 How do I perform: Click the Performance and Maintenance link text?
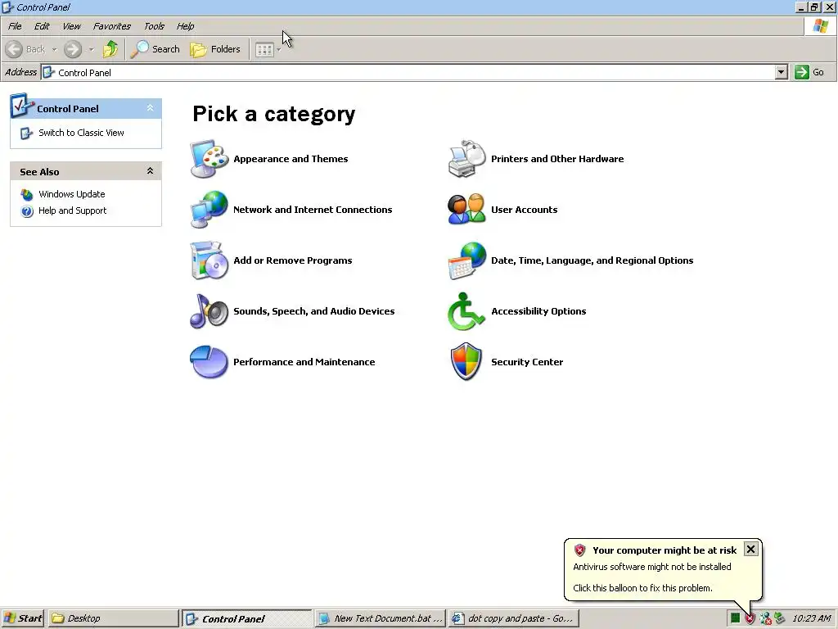point(304,362)
